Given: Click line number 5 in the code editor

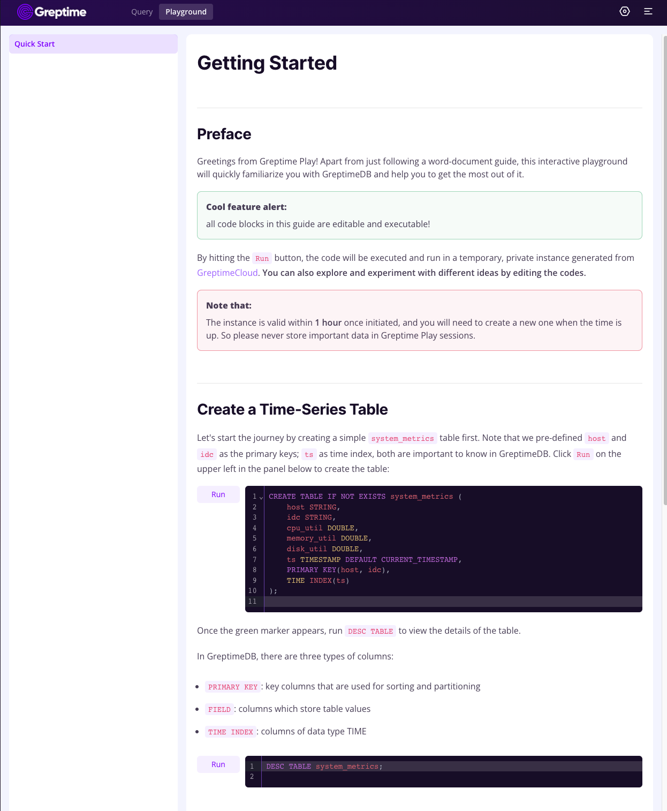Looking at the screenshot, I should click(x=254, y=538).
